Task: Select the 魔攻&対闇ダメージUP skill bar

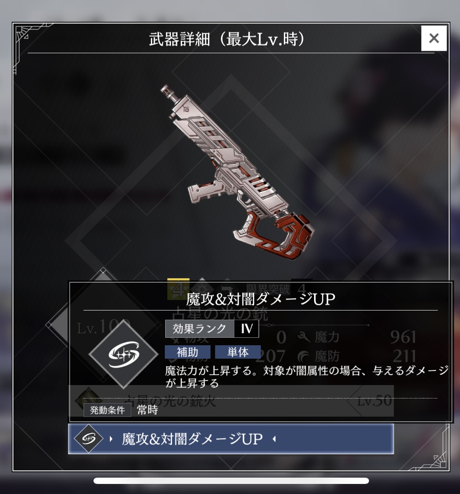Action: click(x=231, y=439)
